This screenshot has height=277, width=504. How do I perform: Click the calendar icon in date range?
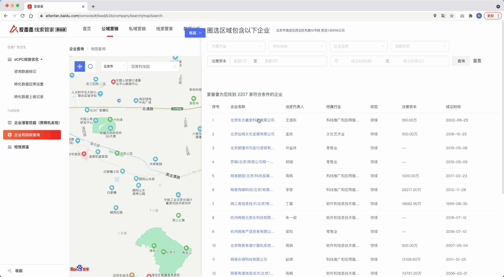(336, 61)
